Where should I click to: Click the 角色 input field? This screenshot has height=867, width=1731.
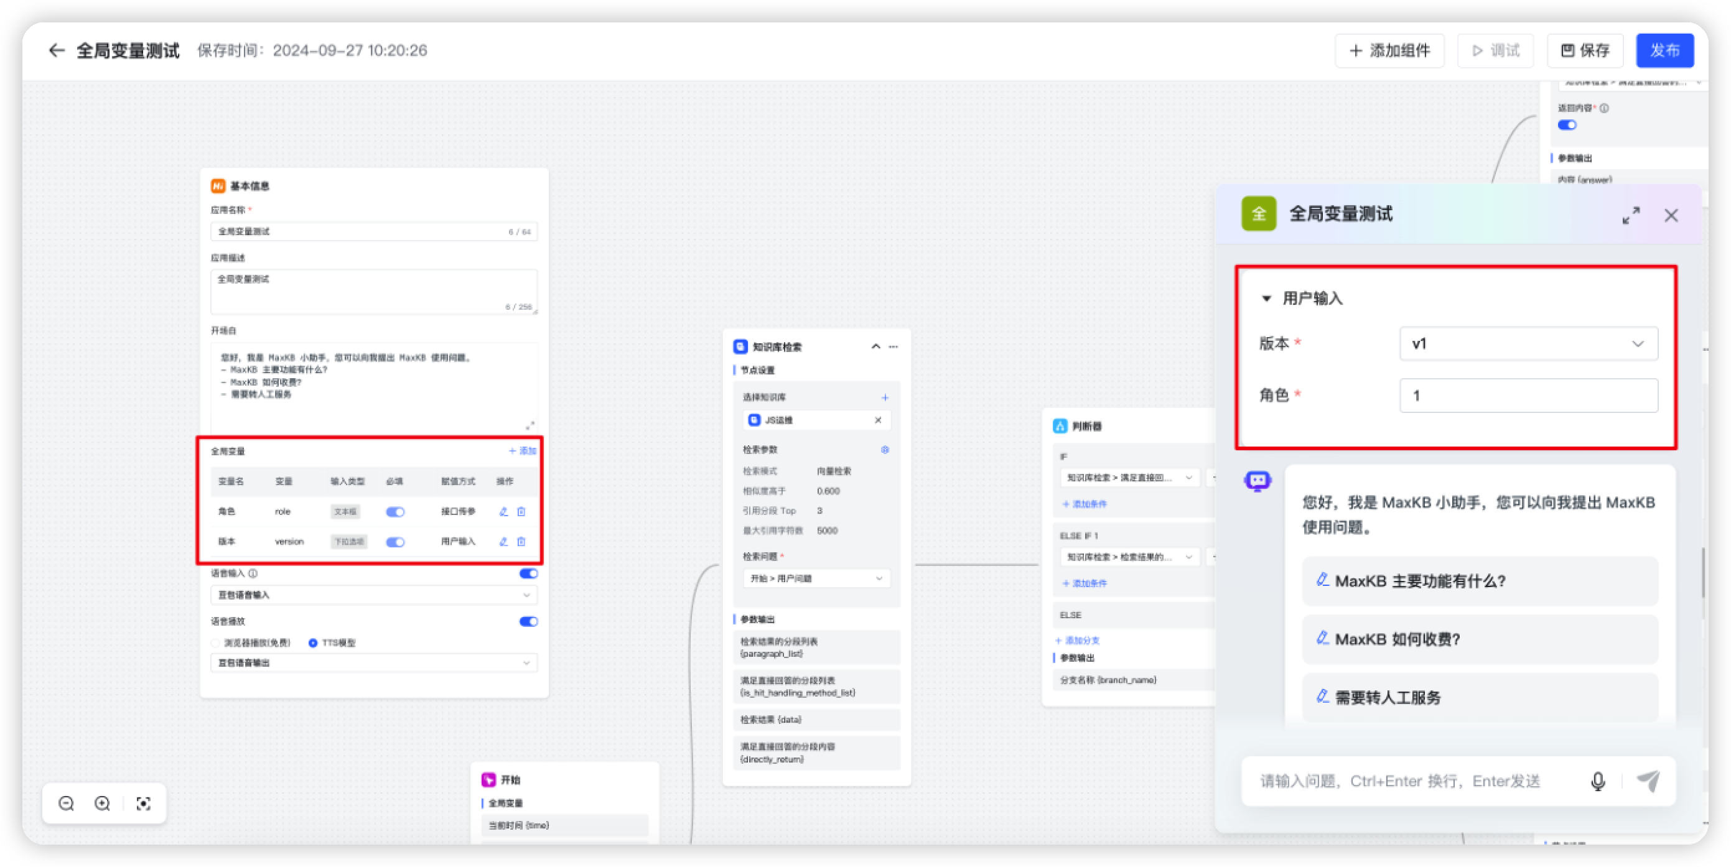point(1529,396)
